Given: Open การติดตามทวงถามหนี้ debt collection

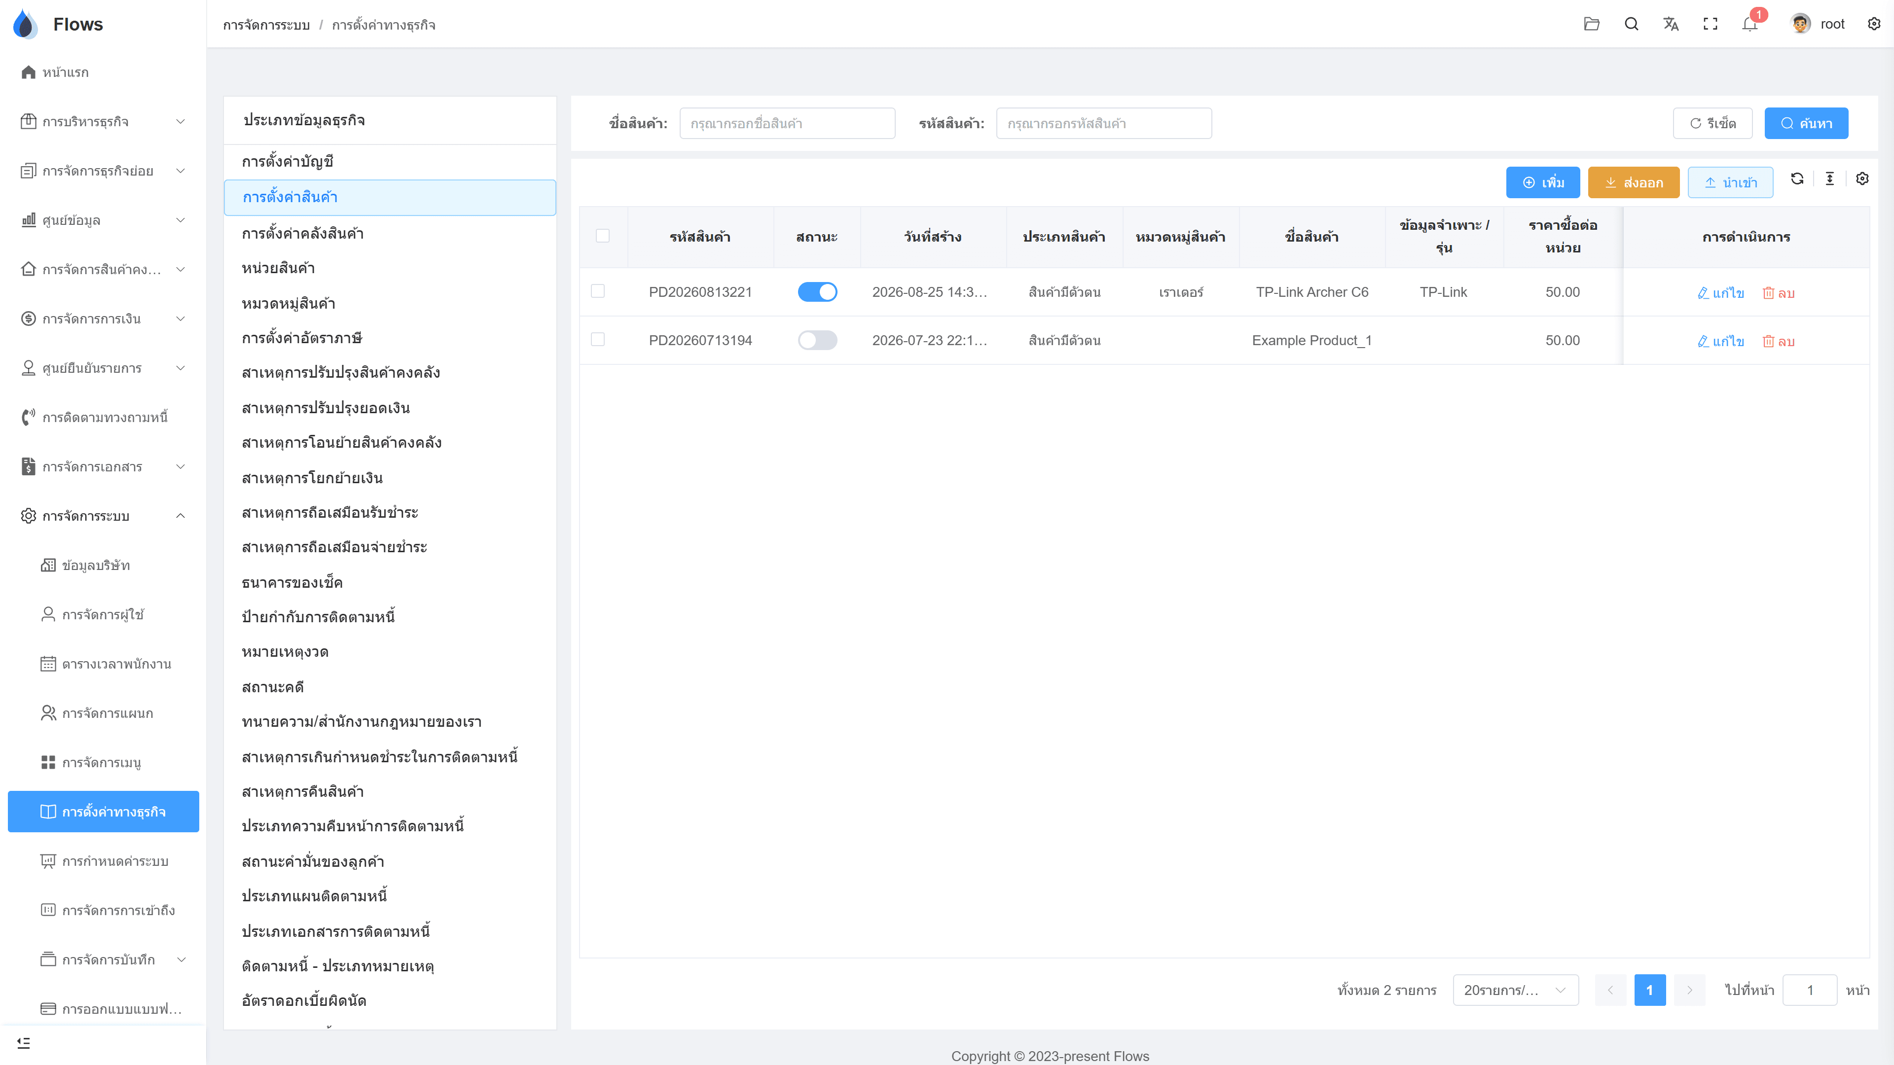Looking at the screenshot, I should click(x=103, y=418).
